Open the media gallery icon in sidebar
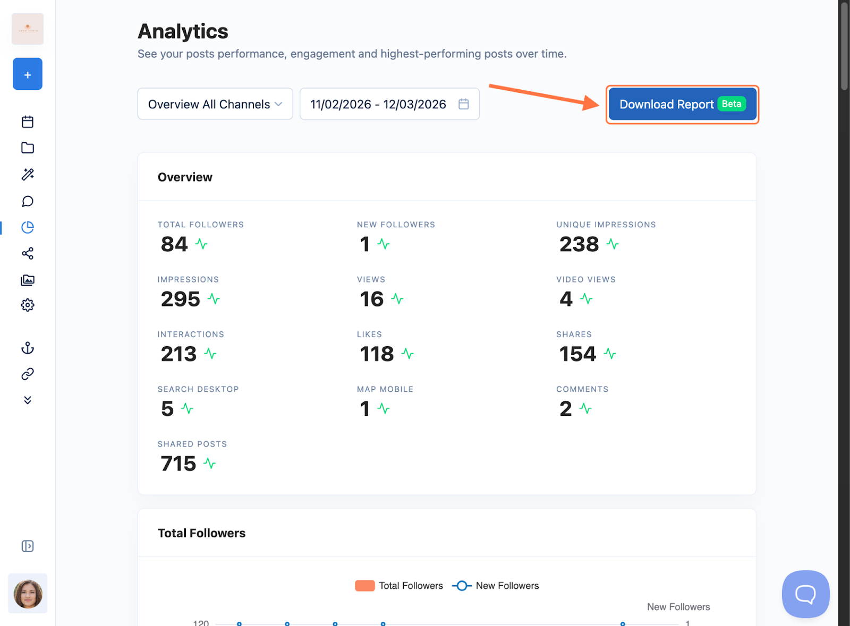Viewport: 850px width, 626px height. (x=28, y=280)
